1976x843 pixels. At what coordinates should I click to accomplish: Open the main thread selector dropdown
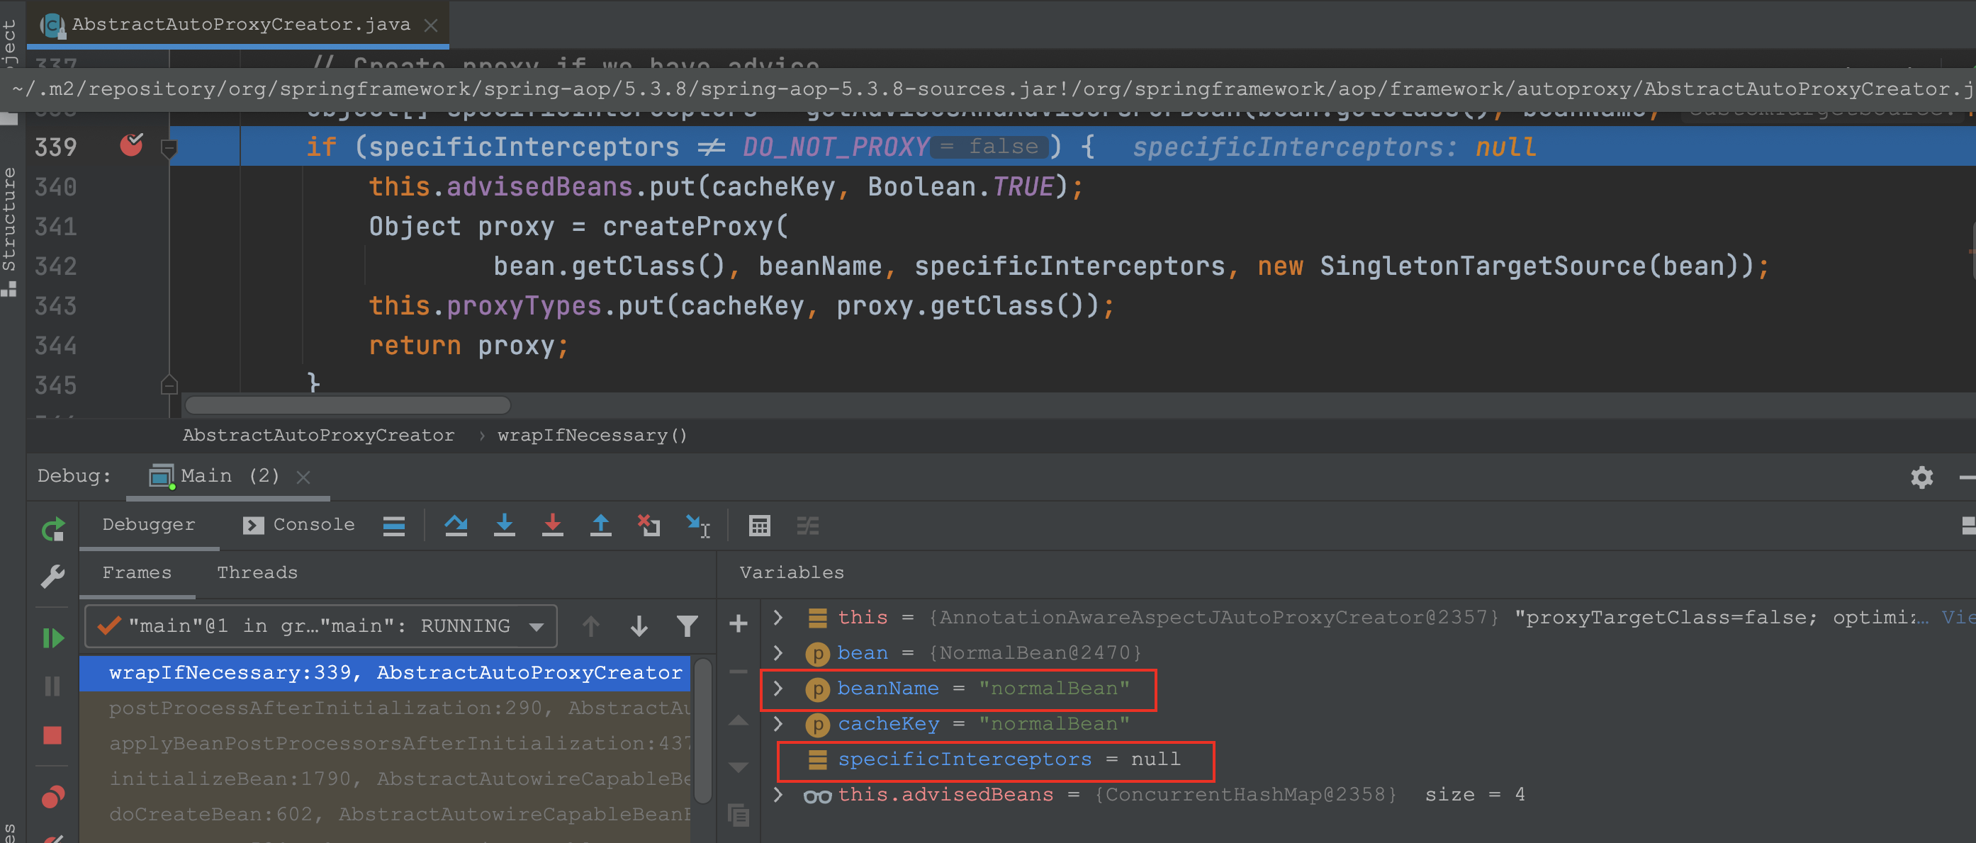[320, 626]
